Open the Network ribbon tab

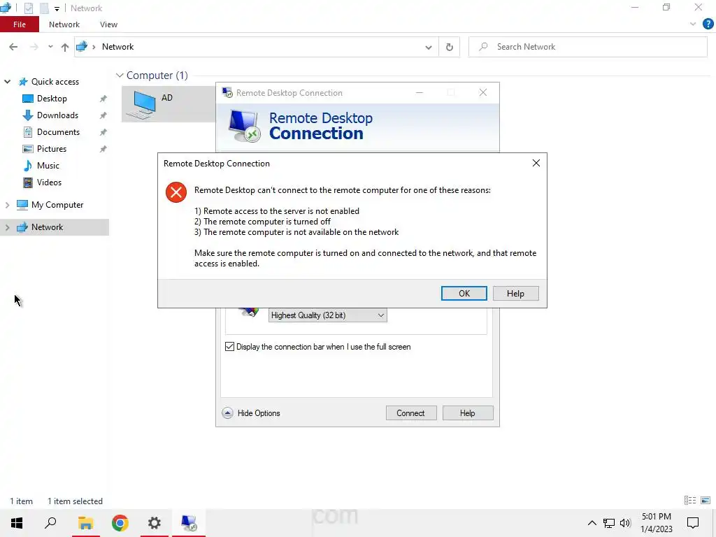coord(64,24)
